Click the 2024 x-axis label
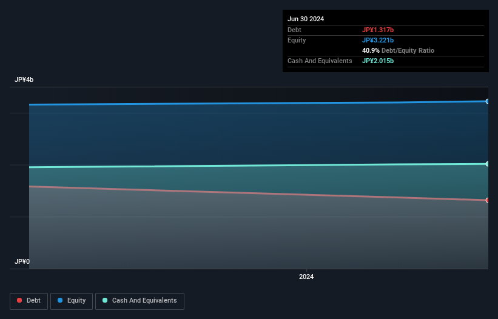 [306, 277]
